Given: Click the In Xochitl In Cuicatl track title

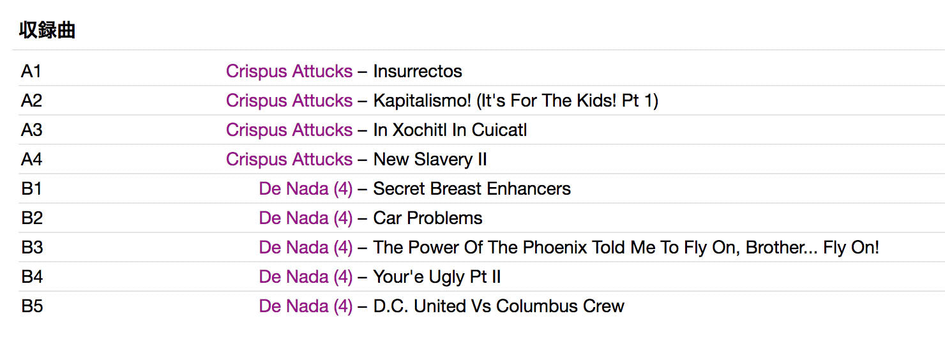Looking at the screenshot, I should [450, 130].
